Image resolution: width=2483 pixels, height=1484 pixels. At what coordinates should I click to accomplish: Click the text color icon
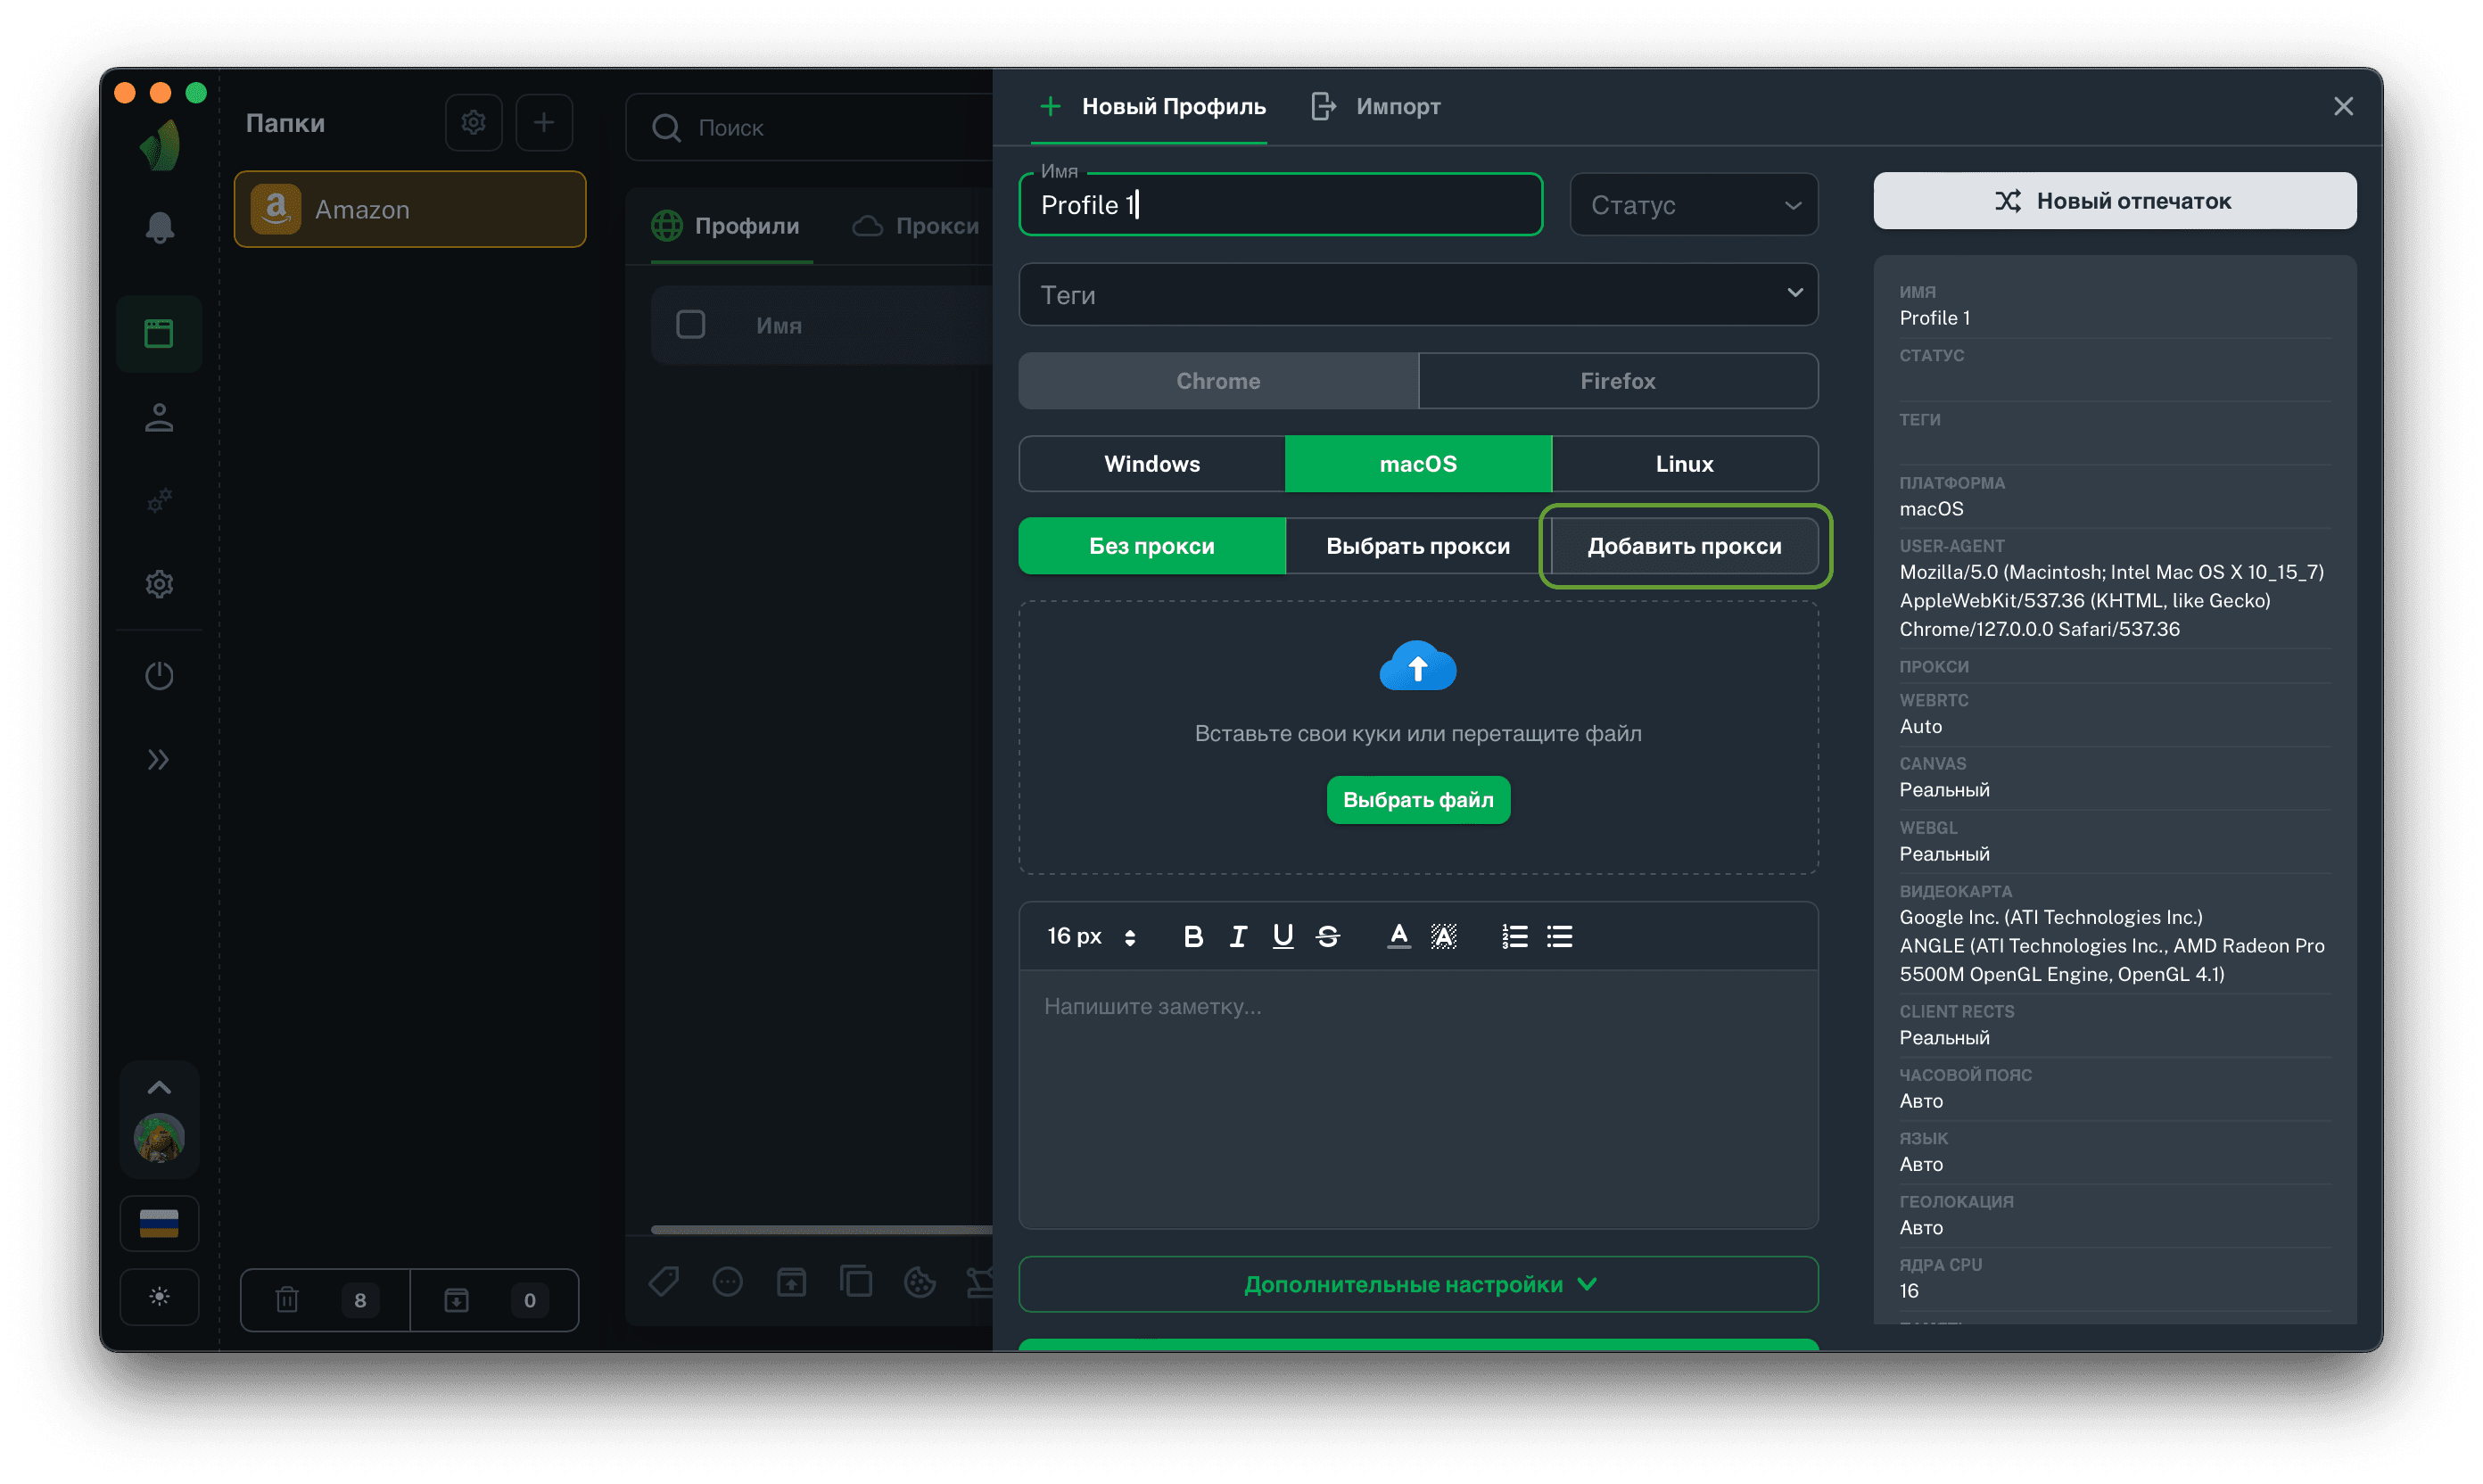click(1398, 936)
